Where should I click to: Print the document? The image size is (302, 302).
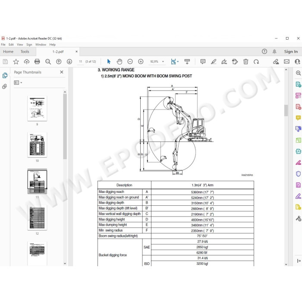tap(37, 62)
